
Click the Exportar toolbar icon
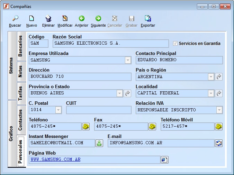[148, 19]
